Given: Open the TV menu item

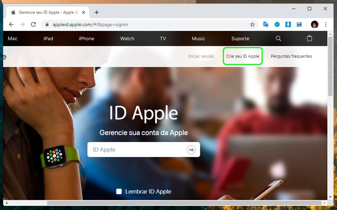Looking at the screenshot, I should (163, 38).
